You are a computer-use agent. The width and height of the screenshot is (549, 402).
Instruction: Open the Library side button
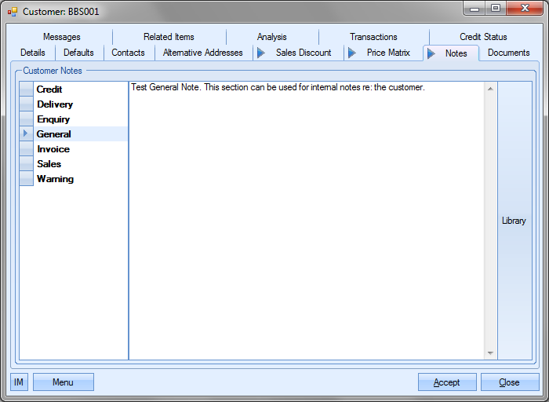coord(514,221)
